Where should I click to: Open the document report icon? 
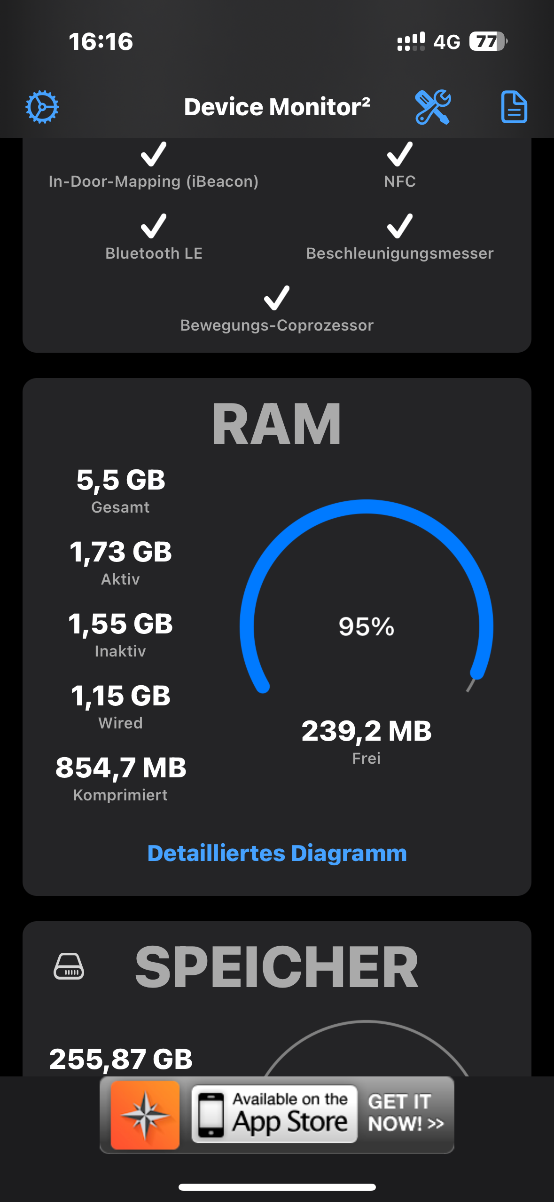pos(514,107)
